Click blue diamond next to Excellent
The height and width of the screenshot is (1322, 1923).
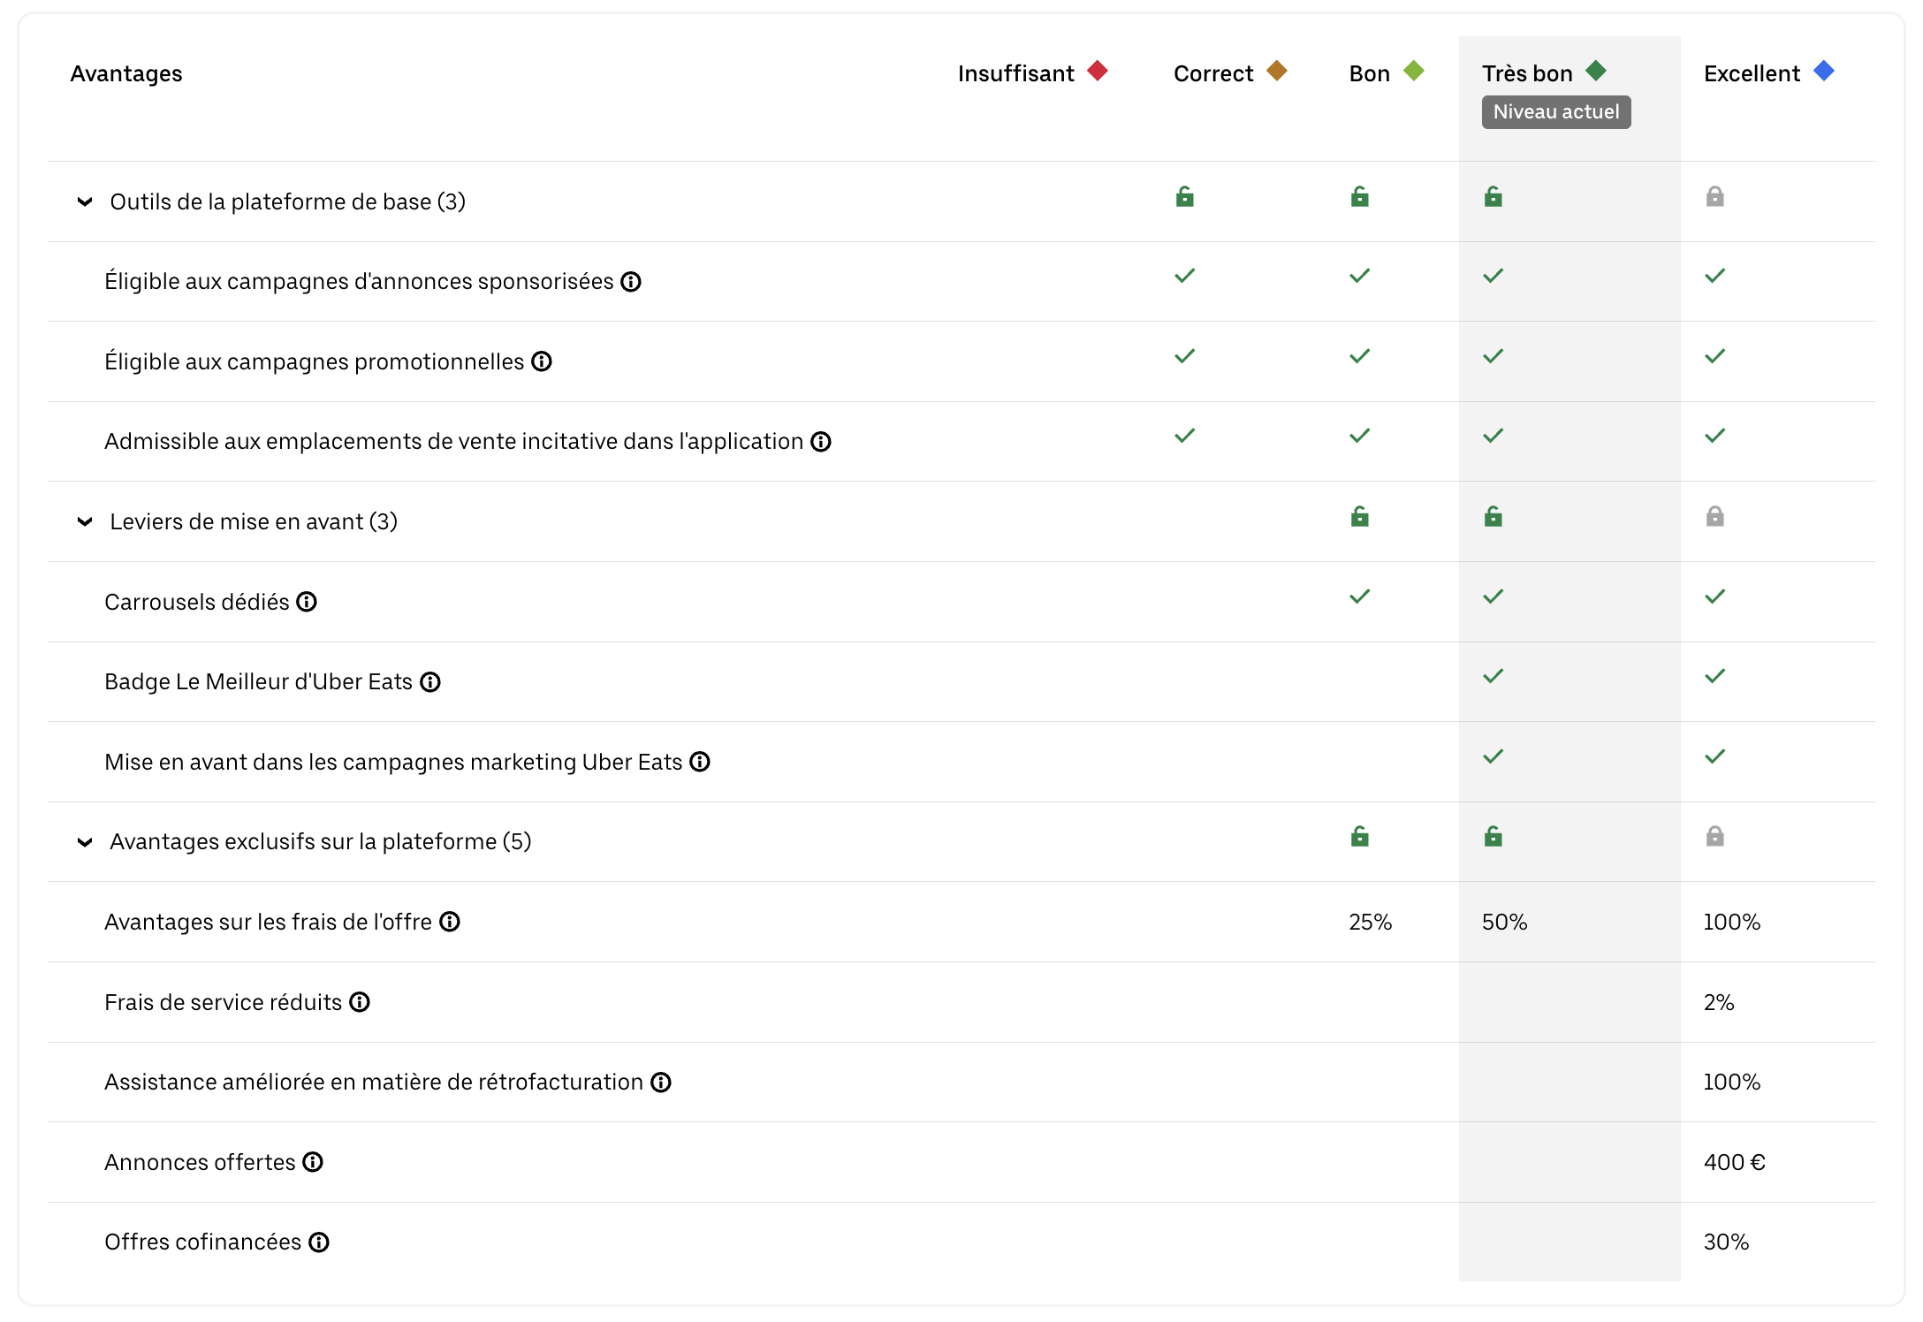pyautogui.click(x=1824, y=71)
